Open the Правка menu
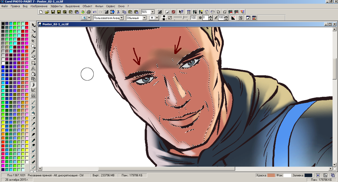Screen dimensions: 338x182 click(15, 6)
